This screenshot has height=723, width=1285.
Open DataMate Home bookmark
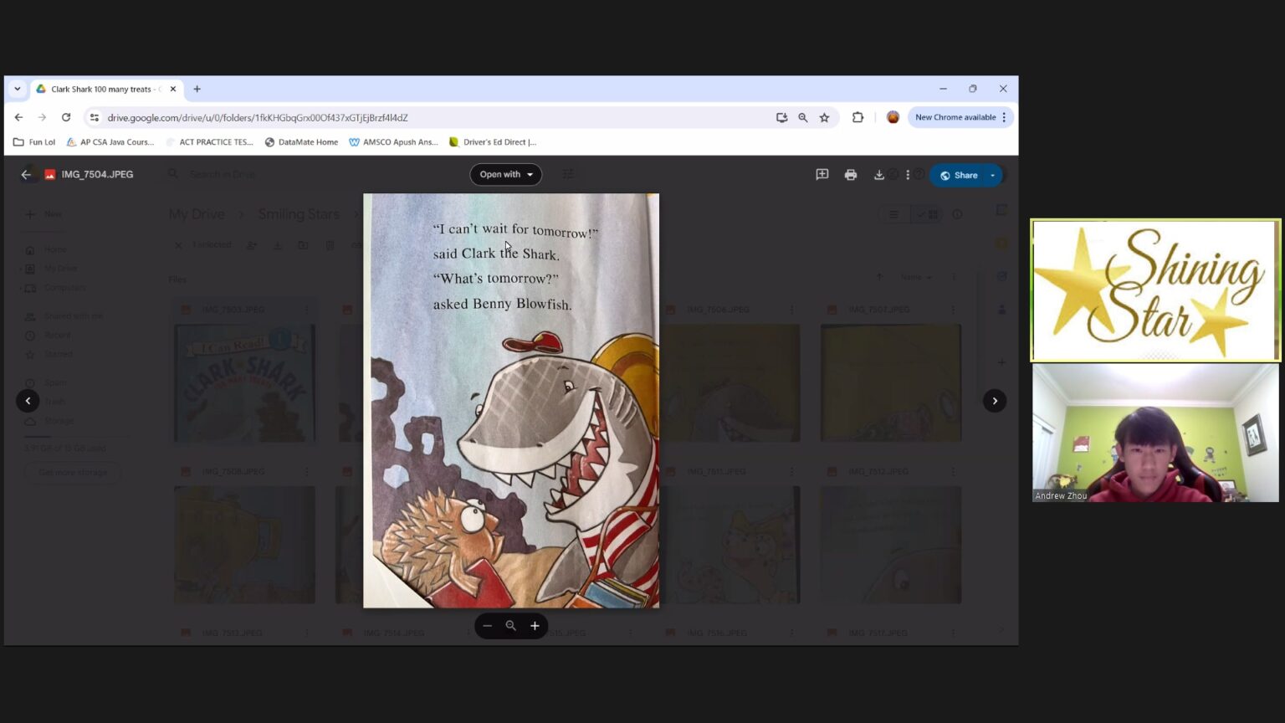tap(302, 142)
